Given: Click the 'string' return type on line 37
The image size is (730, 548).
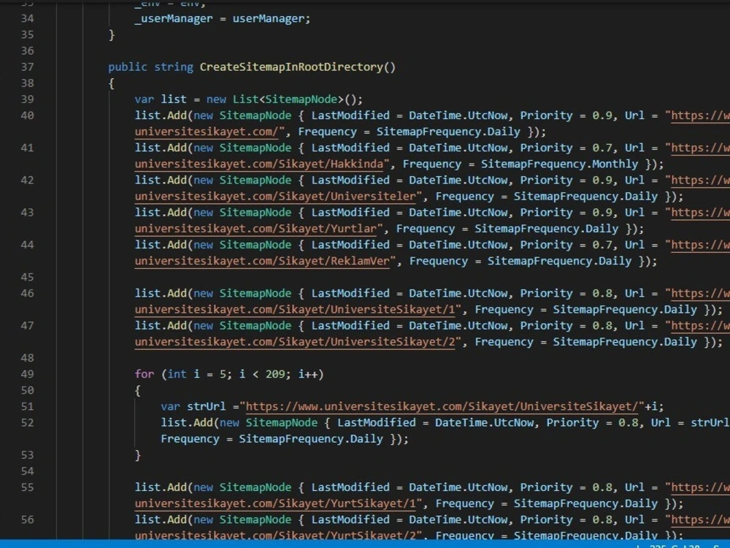Looking at the screenshot, I should pyautogui.click(x=173, y=67).
